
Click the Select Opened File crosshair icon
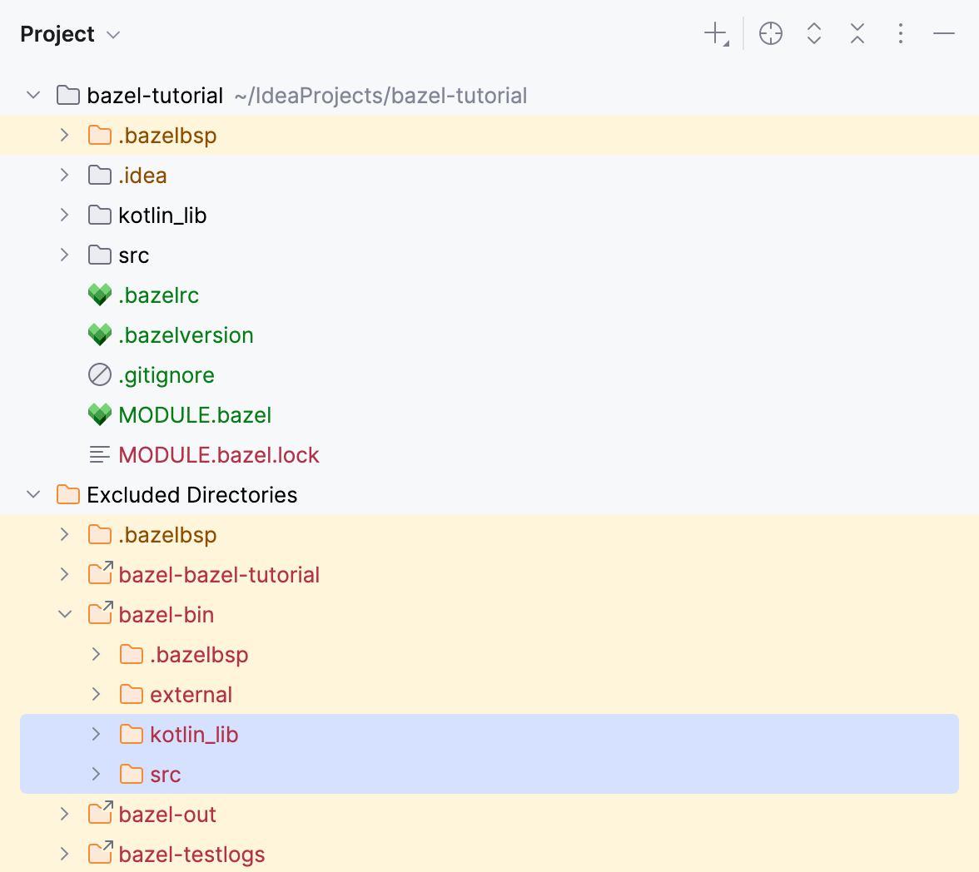770,33
